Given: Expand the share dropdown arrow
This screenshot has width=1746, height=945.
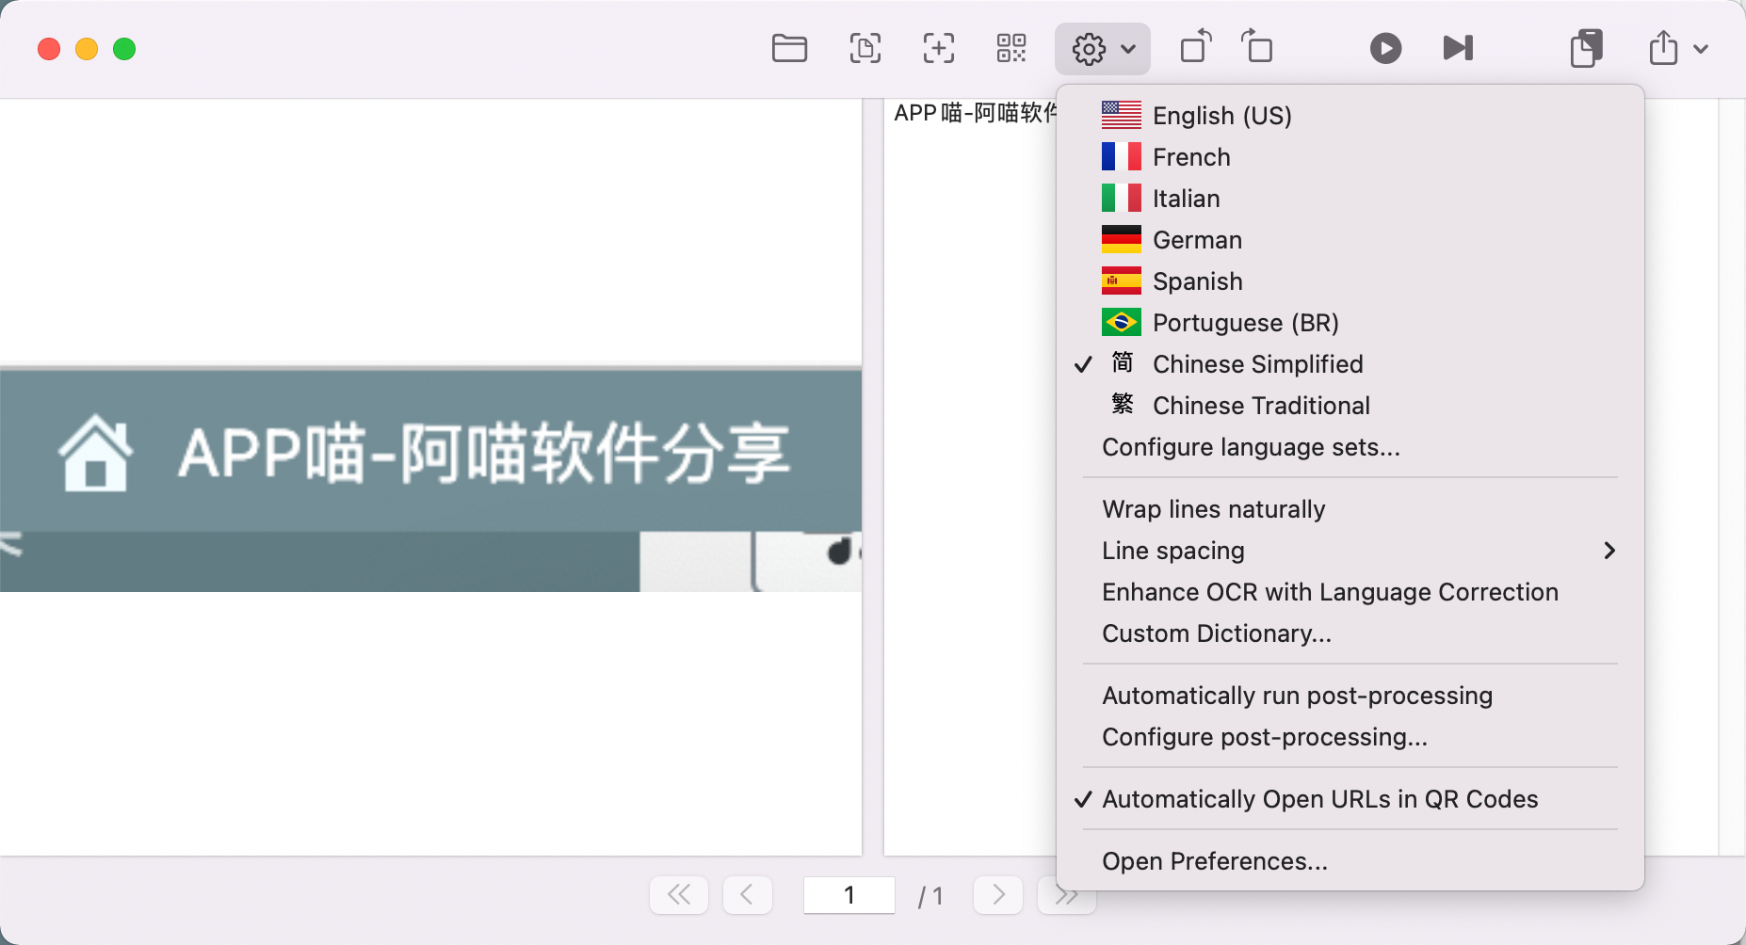Looking at the screenshot, I should (x=1701, y=49).
